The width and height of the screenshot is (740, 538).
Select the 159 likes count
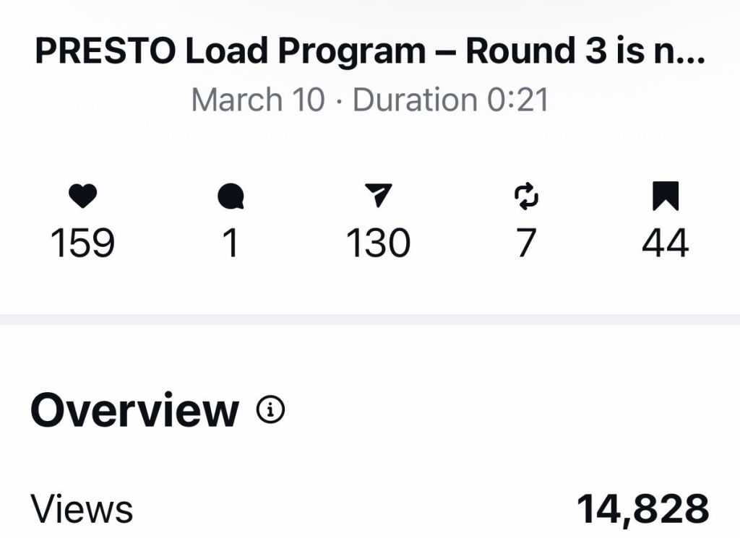[x=82, y=243]
